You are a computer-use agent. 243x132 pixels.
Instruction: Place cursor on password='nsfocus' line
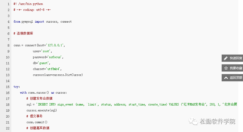(48, 57)
